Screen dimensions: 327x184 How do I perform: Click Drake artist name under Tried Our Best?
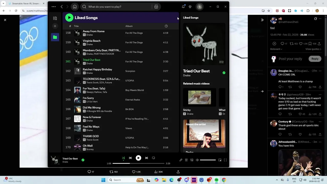tap(187, 75)
